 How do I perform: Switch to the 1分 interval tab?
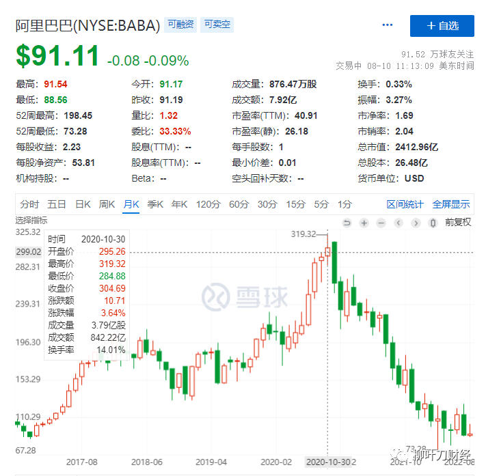(x=345, y=204)
